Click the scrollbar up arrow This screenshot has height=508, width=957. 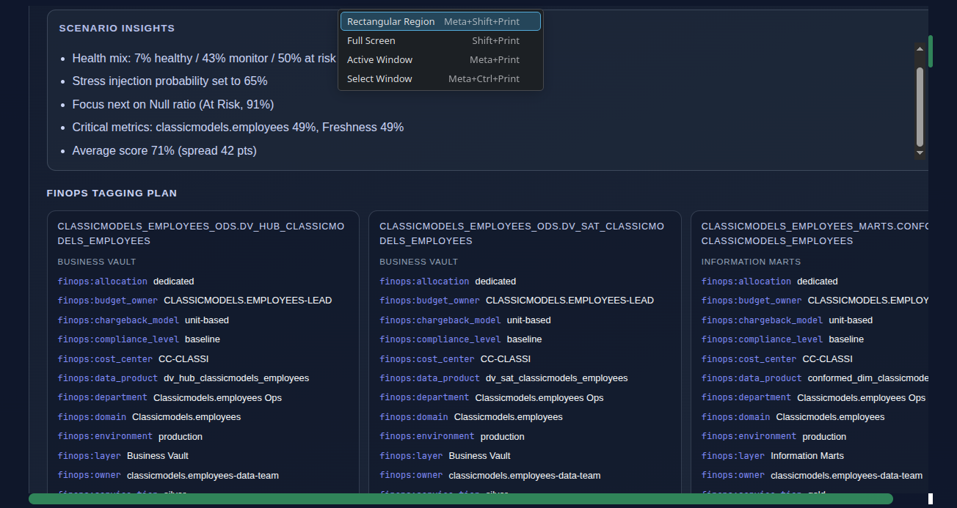tap(920, 50)
